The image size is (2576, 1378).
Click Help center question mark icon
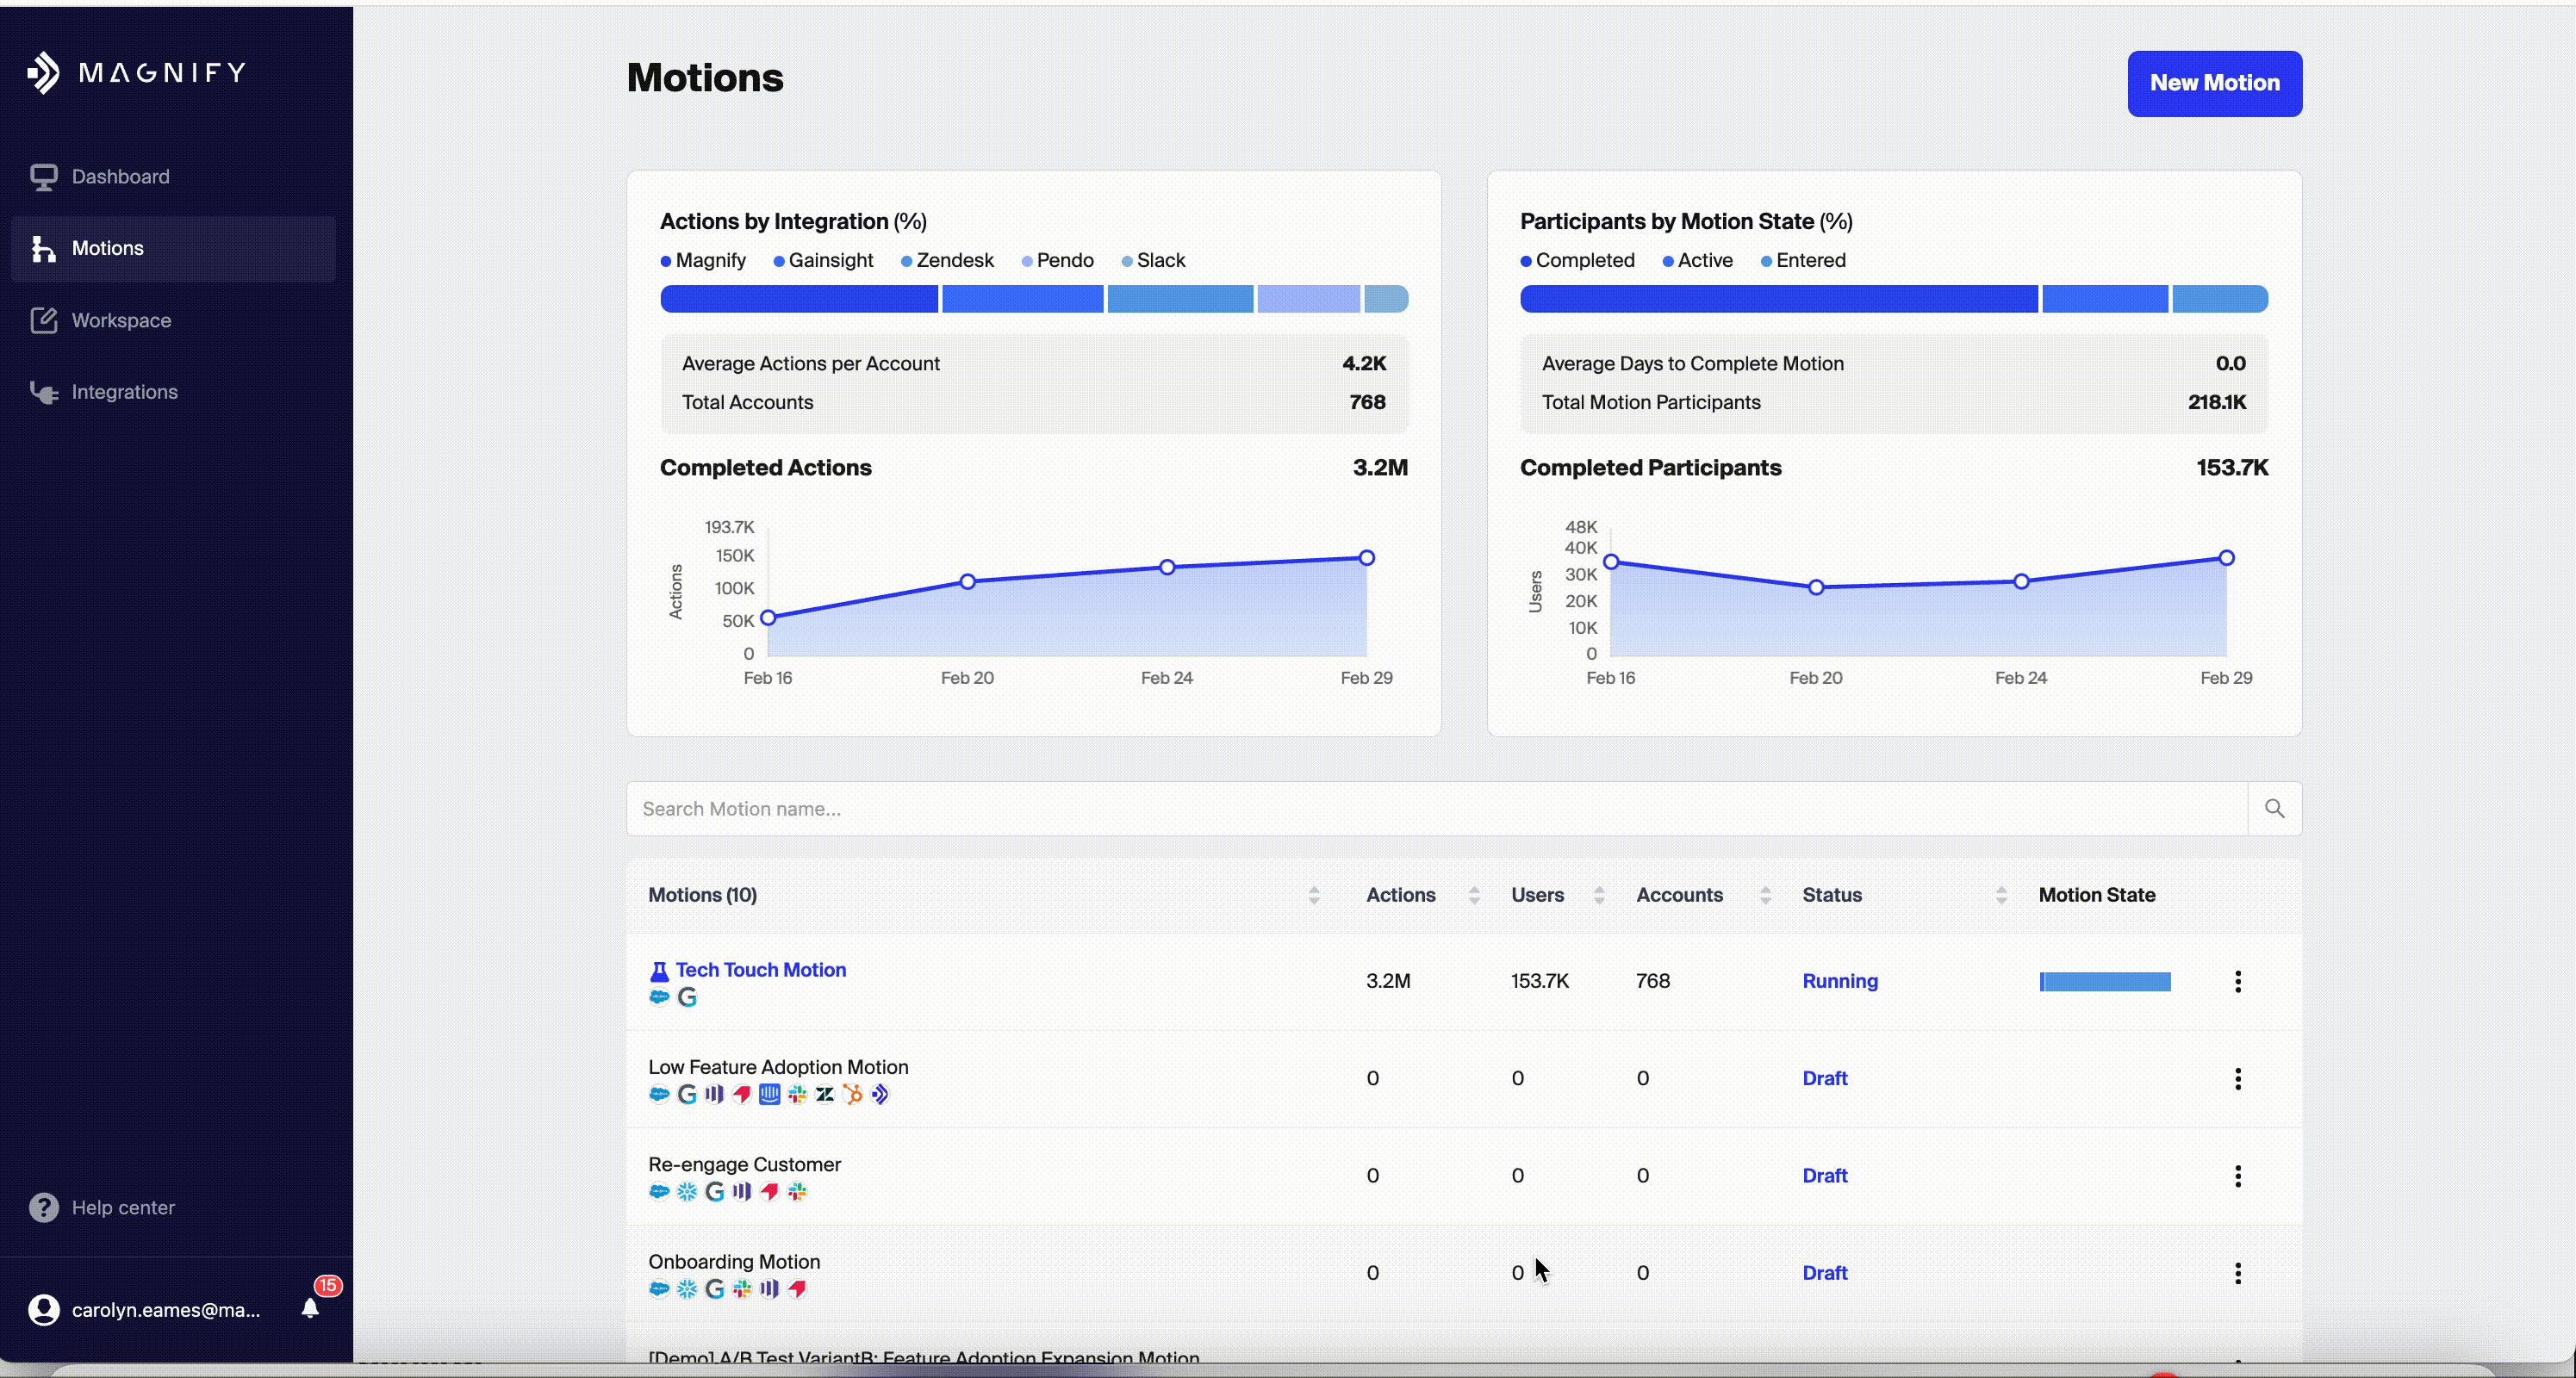[x=44, y=1207]
